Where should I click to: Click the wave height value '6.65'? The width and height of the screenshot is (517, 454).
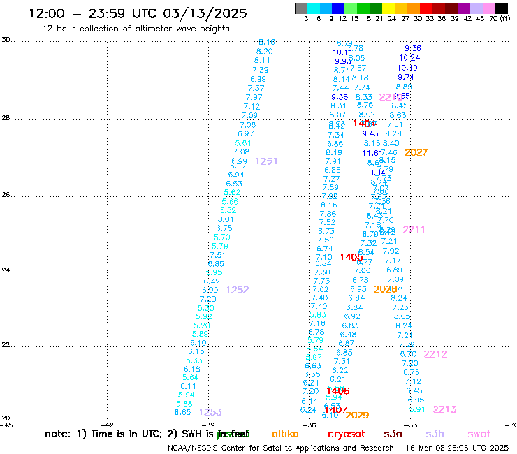pos(182,412)
